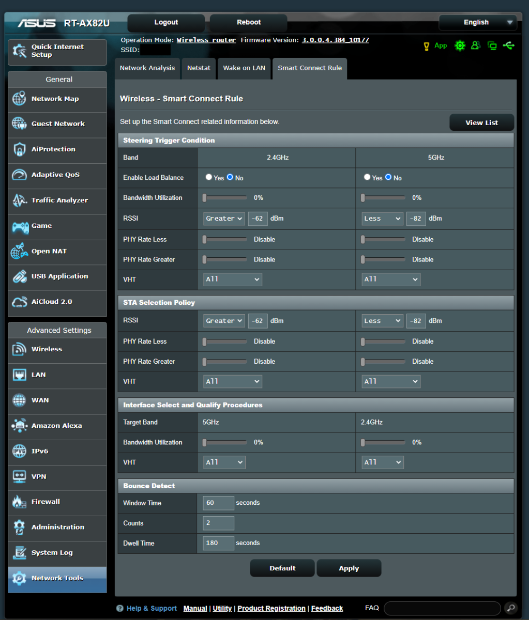This screenshot has width=529, height=620.
Task: Open 2.4GHz Steering Trigger RSSI Greater dropdown
Action: point(224,219)
